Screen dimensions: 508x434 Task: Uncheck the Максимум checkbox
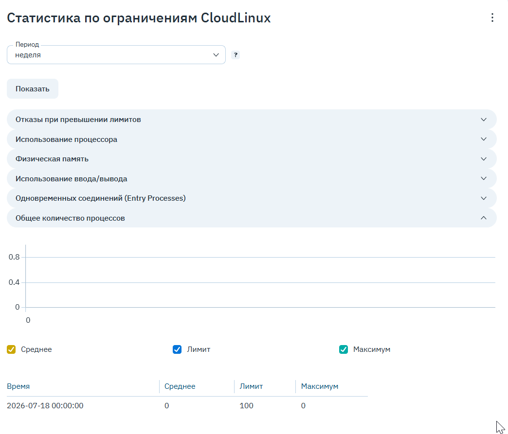(344, 349)
